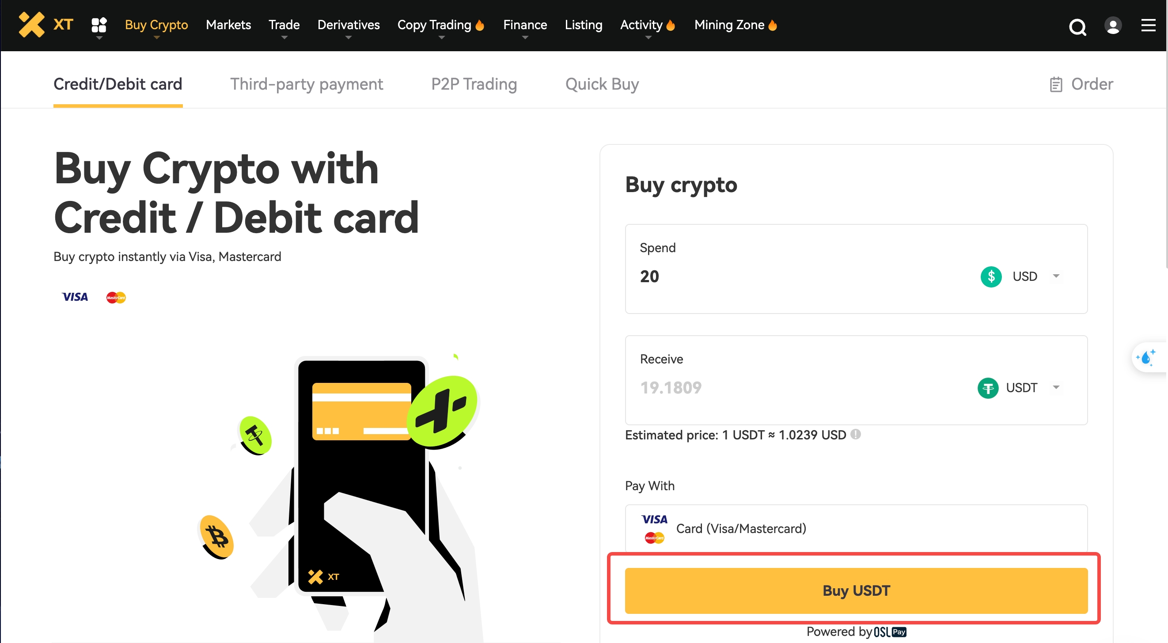
Task: Open the hamburger menu icon
Action: tap(1149, 26)
